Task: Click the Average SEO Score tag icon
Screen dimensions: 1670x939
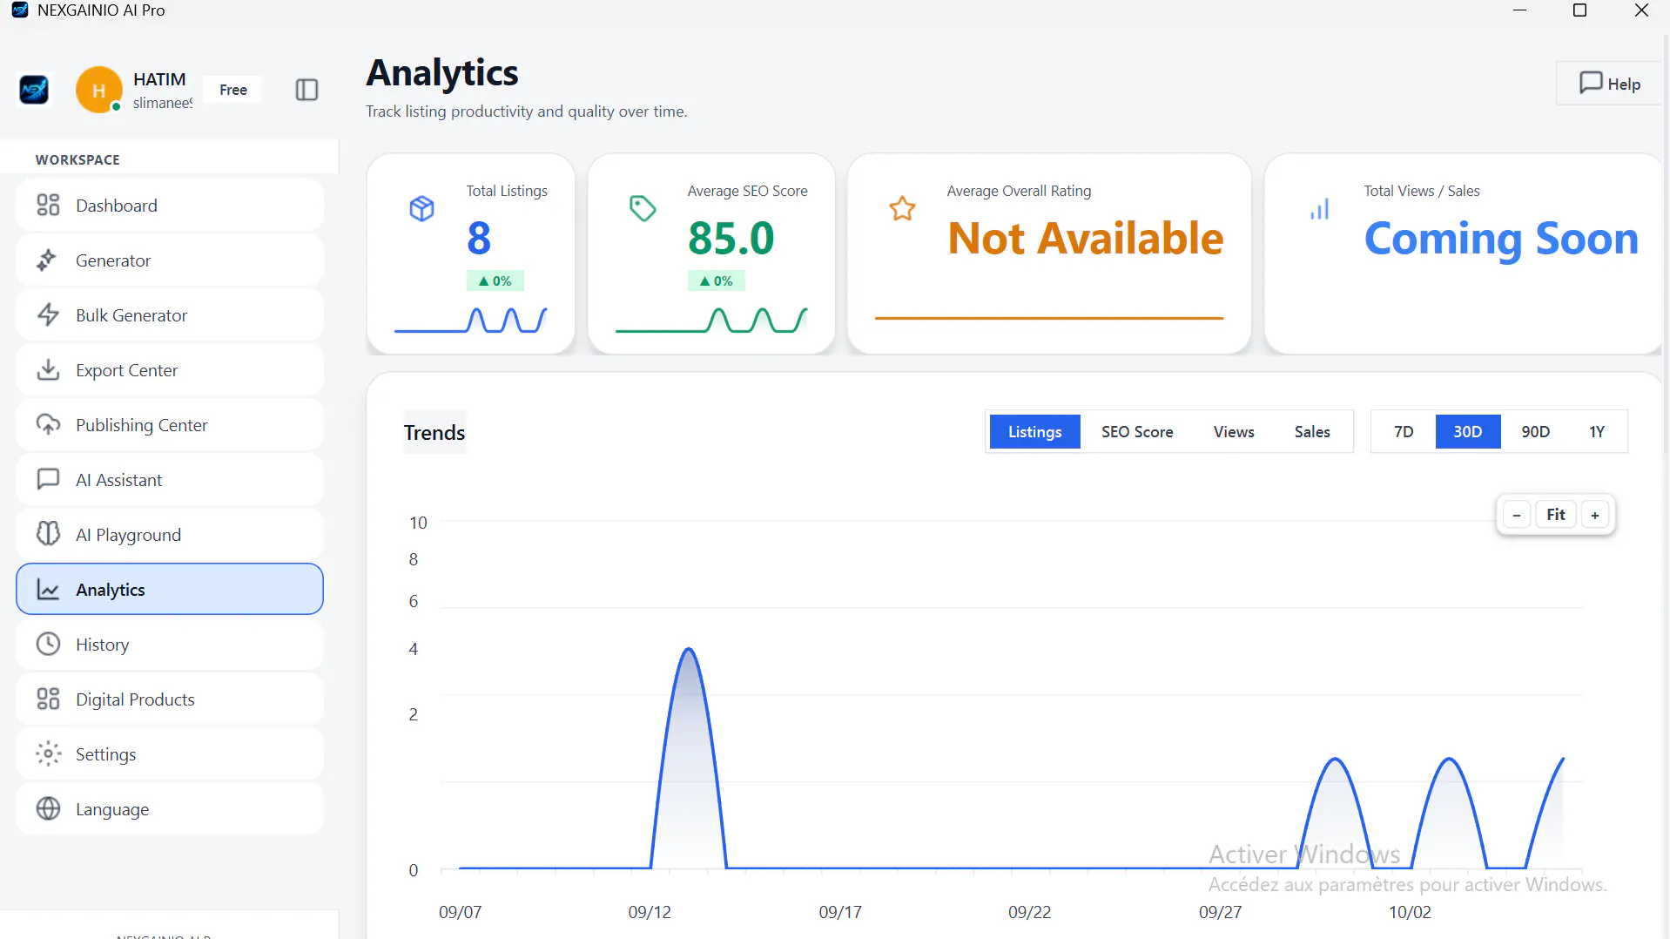Action: pos(643,208)
